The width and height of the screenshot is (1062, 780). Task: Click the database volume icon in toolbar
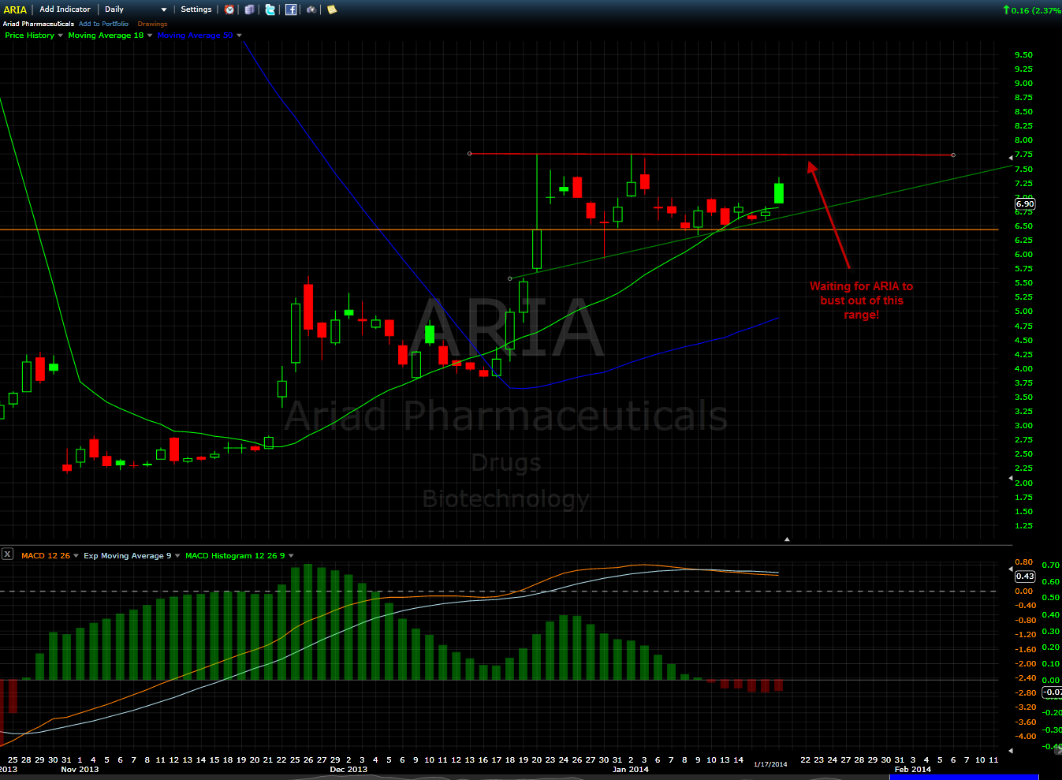click(248, 9)
